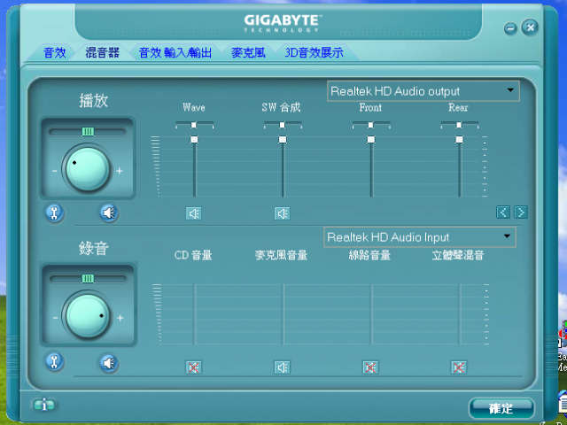567x425 pixels.
Task: Click the 播放 section heading
Action: click(94, 101)
